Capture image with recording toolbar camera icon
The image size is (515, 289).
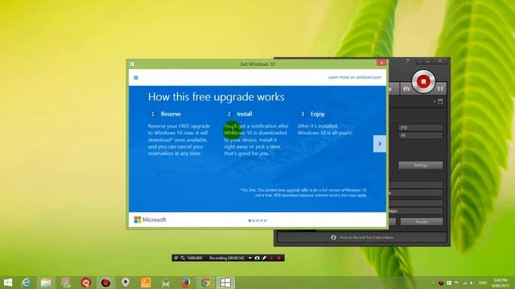pyautogui.click(x=257, y=258)
